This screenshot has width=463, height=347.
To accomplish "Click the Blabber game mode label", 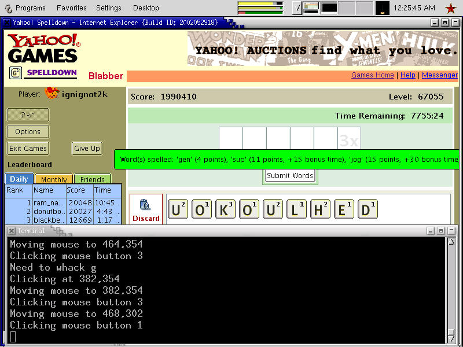I will [106, 76].
